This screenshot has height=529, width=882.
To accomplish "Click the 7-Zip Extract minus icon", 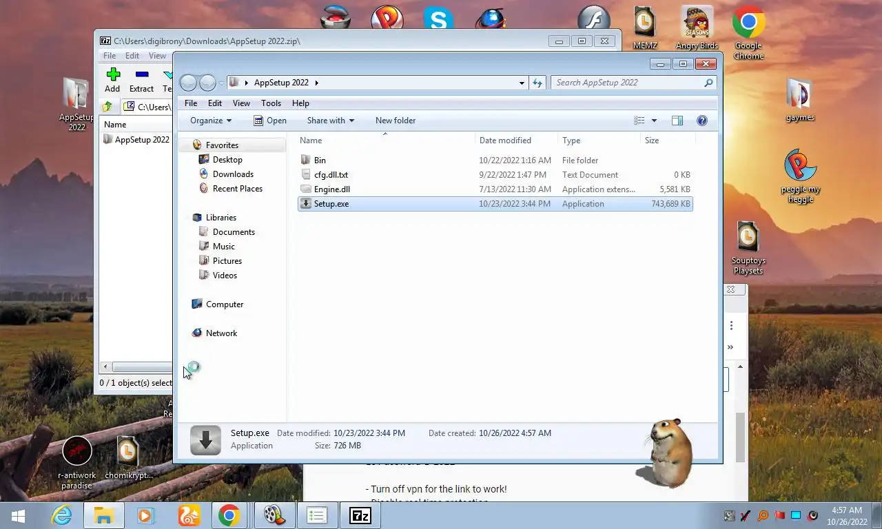I will pyautogui.click(x=142, y=74).
